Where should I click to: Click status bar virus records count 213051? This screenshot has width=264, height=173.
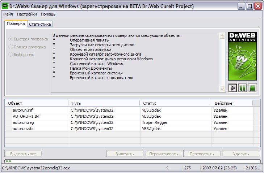point(252,168)
